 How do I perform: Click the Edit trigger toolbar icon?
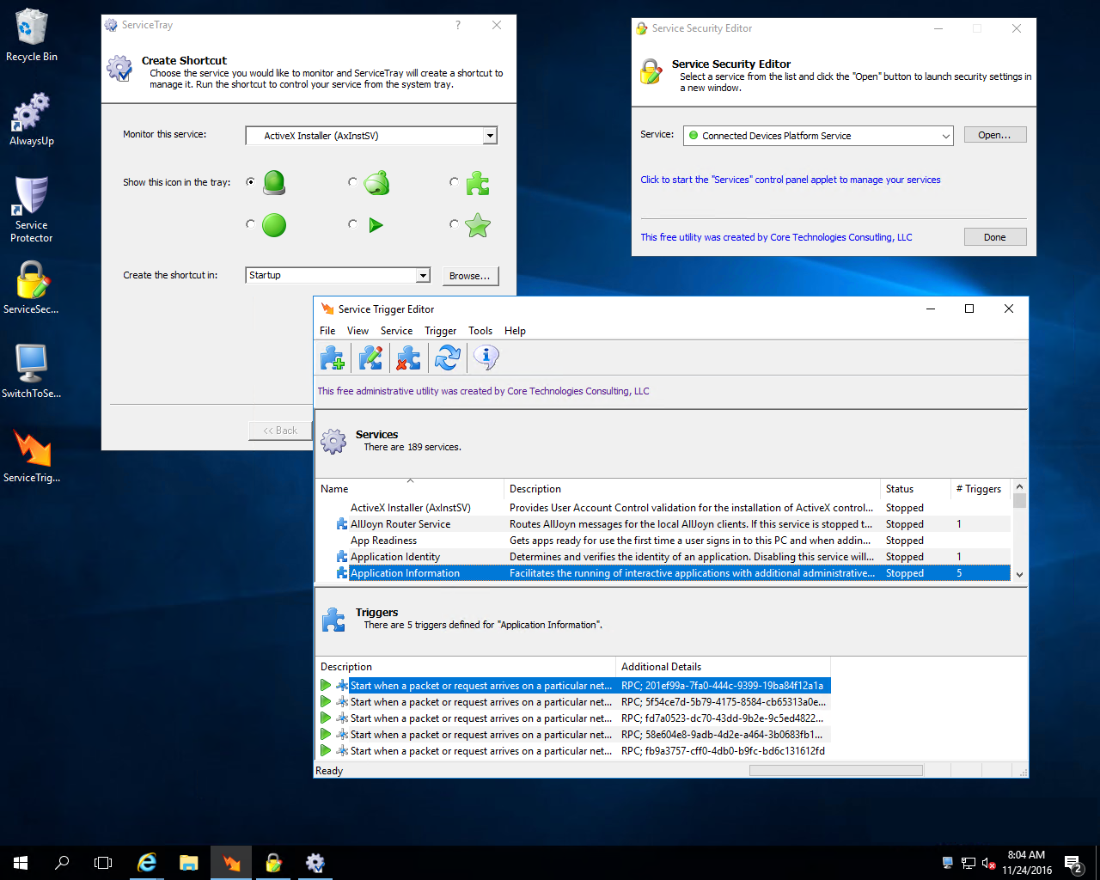click(x=370, y=357)
